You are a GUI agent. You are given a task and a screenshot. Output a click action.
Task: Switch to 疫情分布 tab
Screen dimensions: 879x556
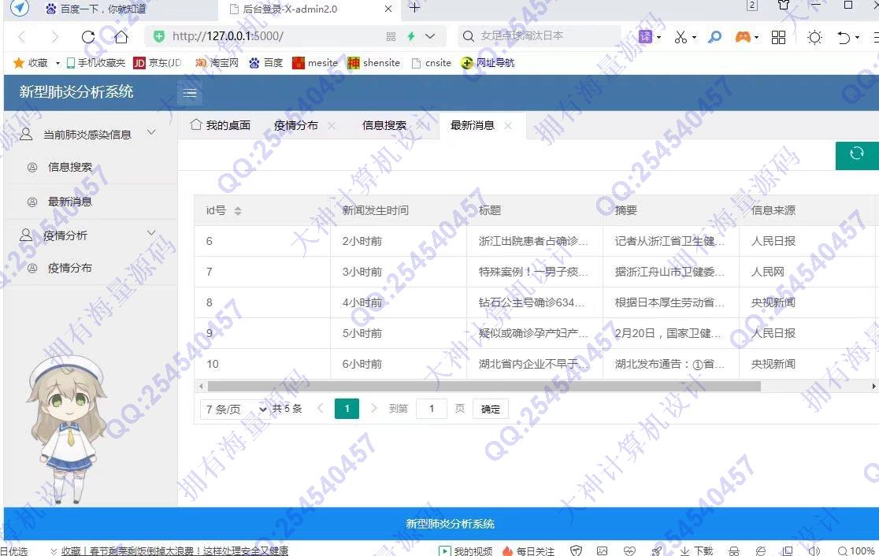tap(296, 125)
